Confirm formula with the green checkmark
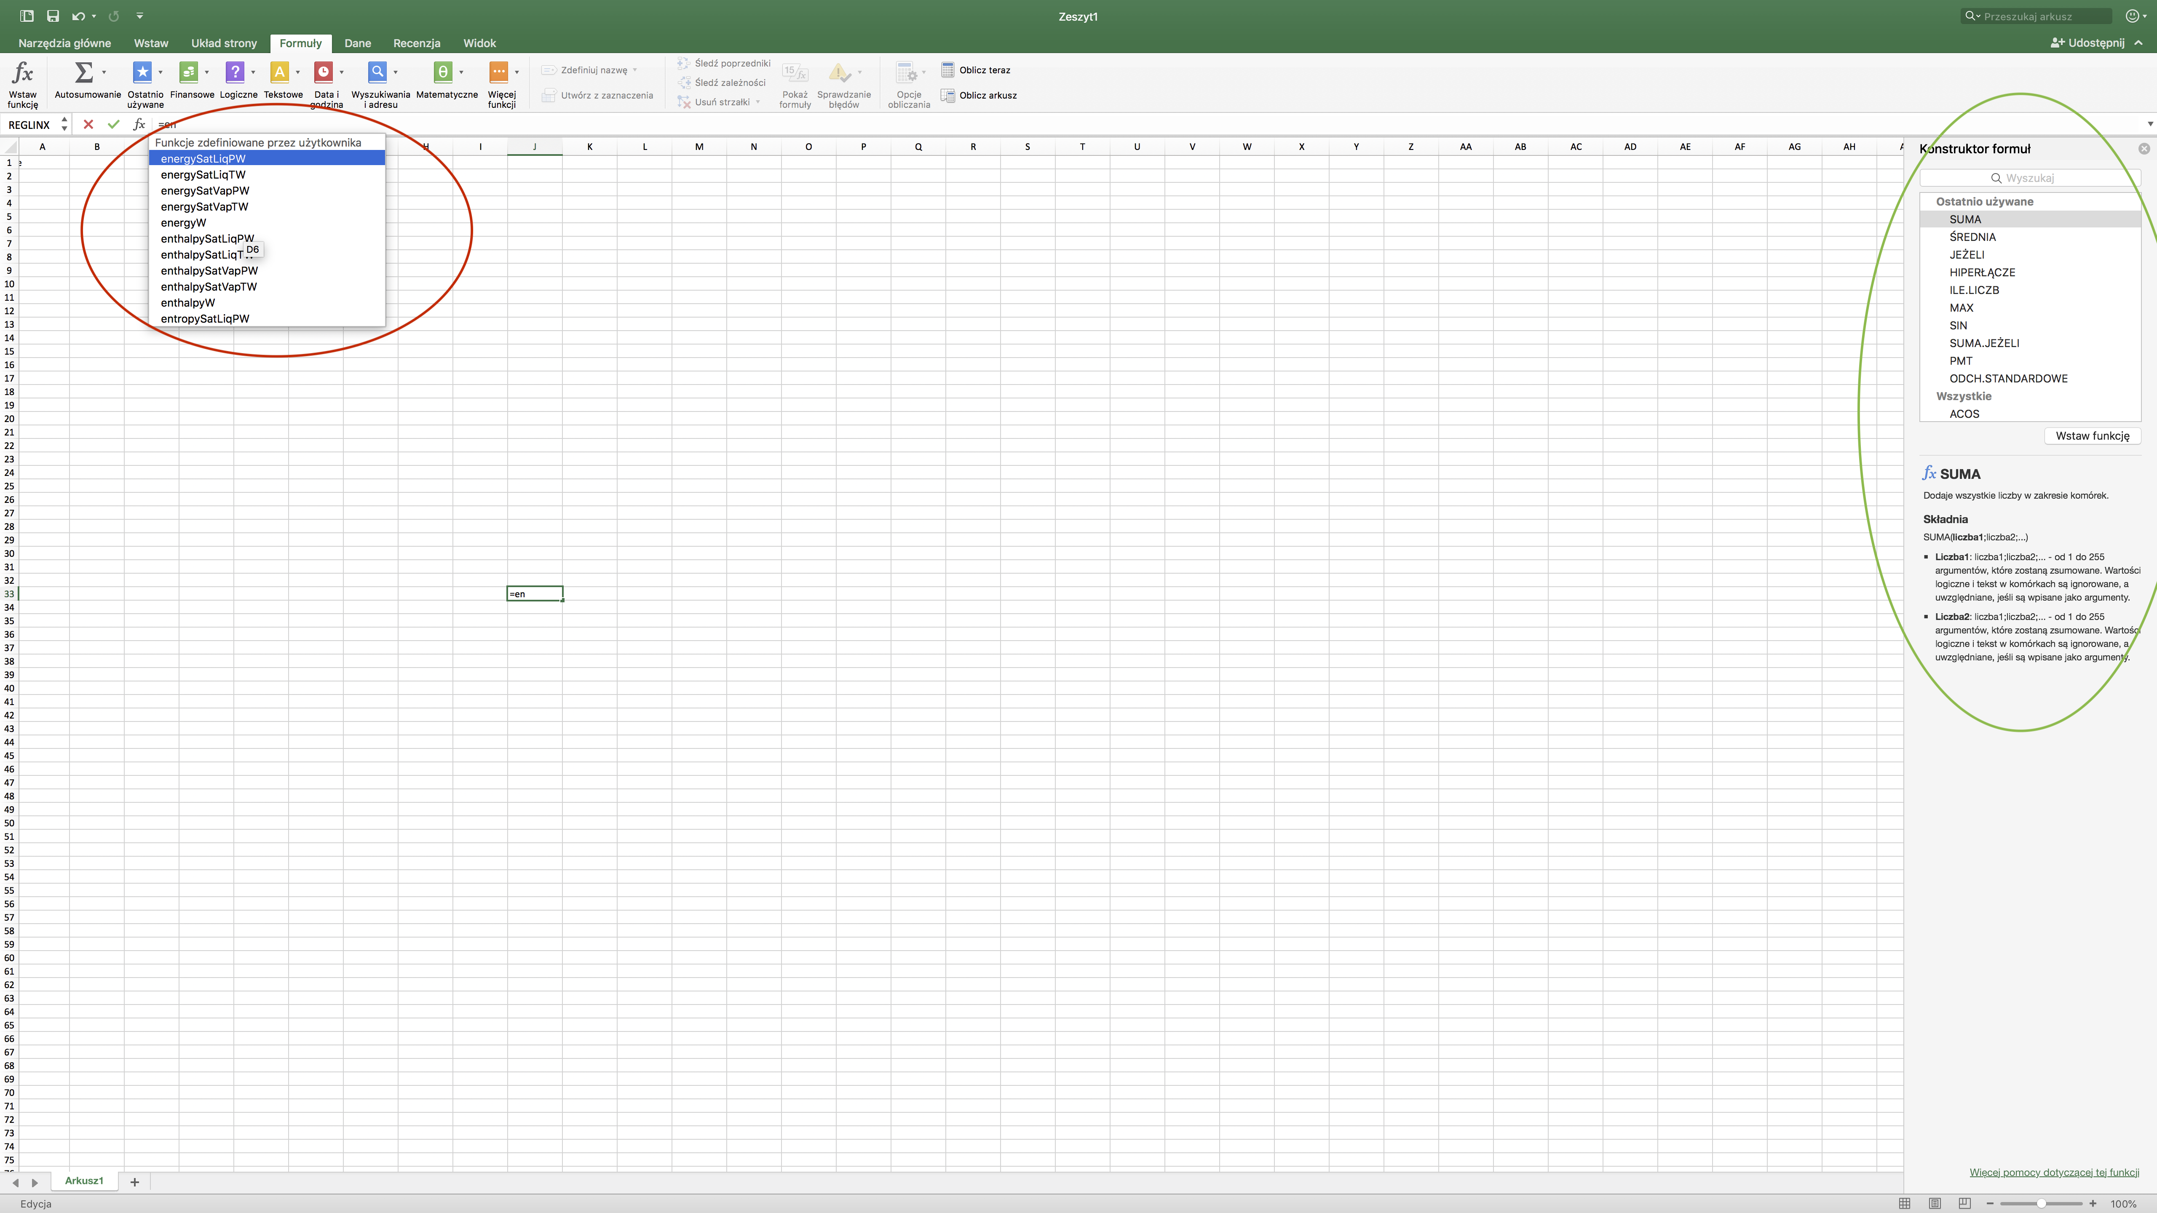This screenshot has height=1213, width=2157. pos(114,125)
